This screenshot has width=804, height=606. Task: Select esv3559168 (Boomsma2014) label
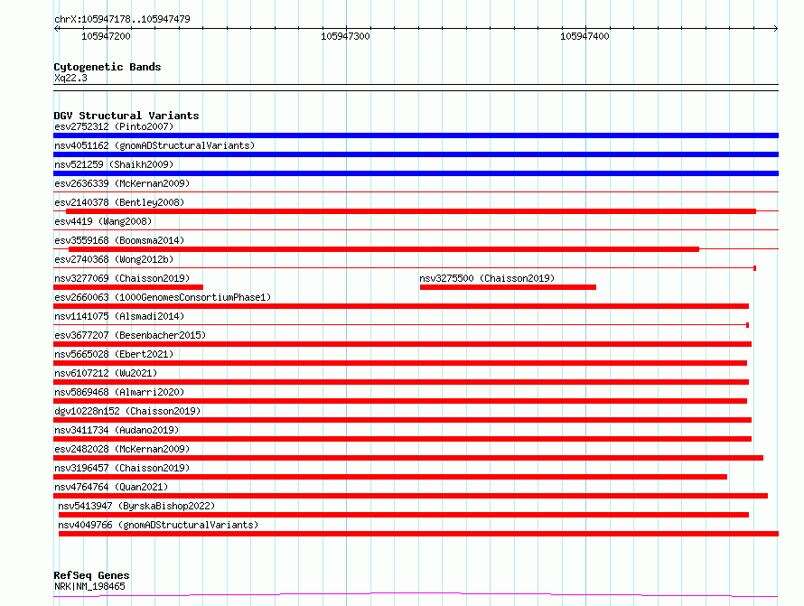(119, 240)
